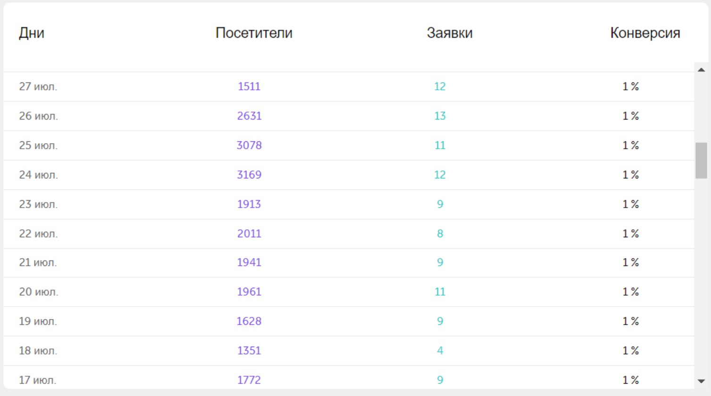
Task: Click the scrollbar down arrow
Action: [701, 381]
